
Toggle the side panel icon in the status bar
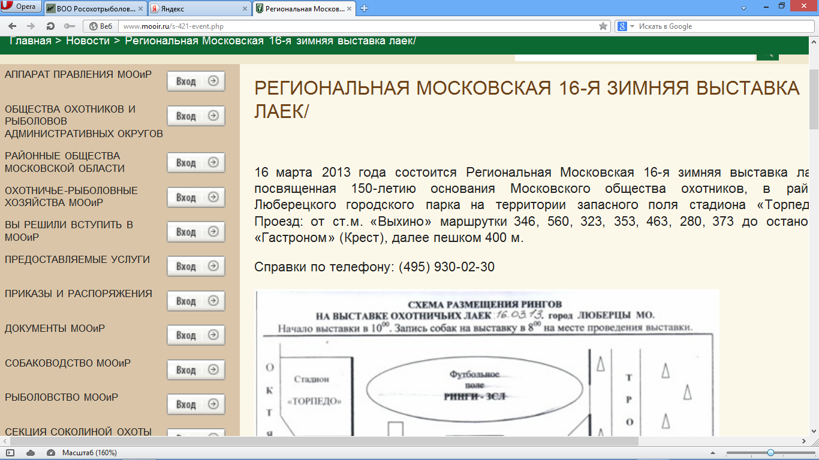10,453
